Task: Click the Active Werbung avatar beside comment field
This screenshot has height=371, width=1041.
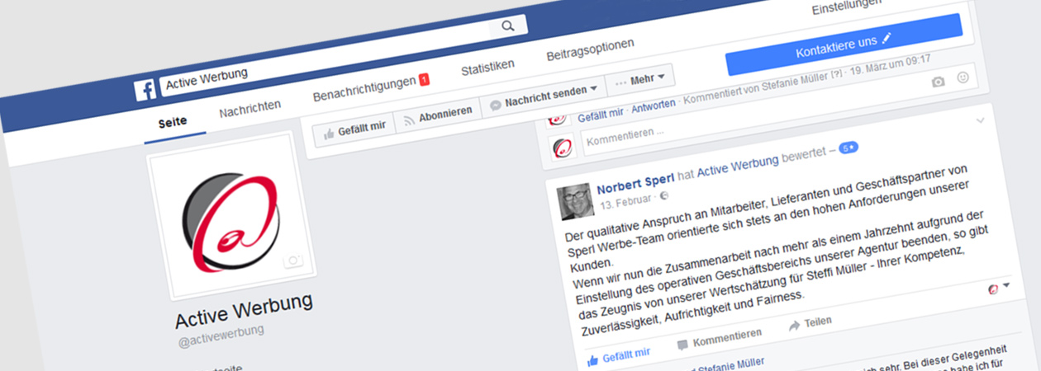Action: click(x=564, y=147)
